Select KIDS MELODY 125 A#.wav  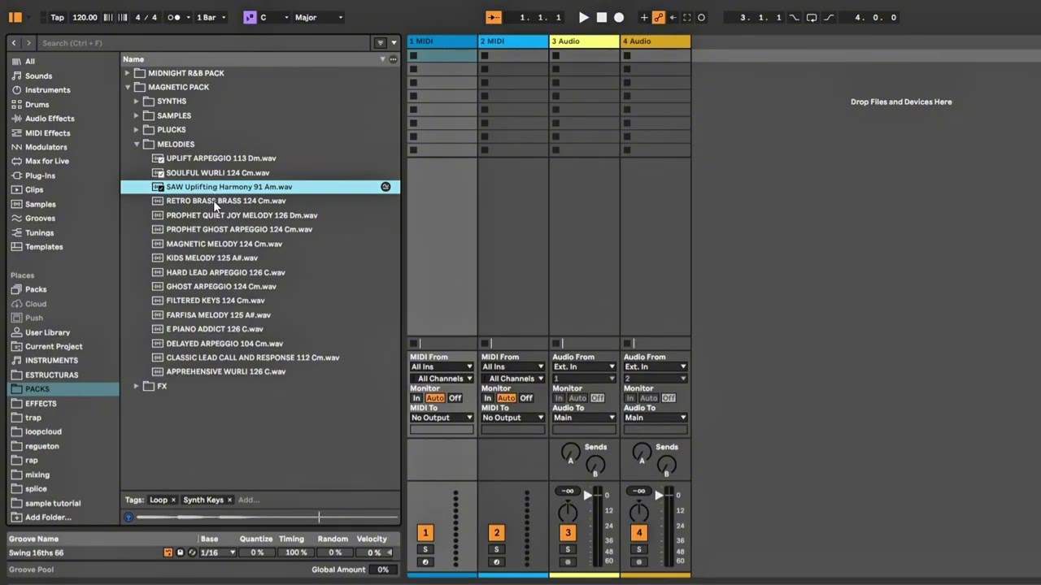tap(211, 258)
